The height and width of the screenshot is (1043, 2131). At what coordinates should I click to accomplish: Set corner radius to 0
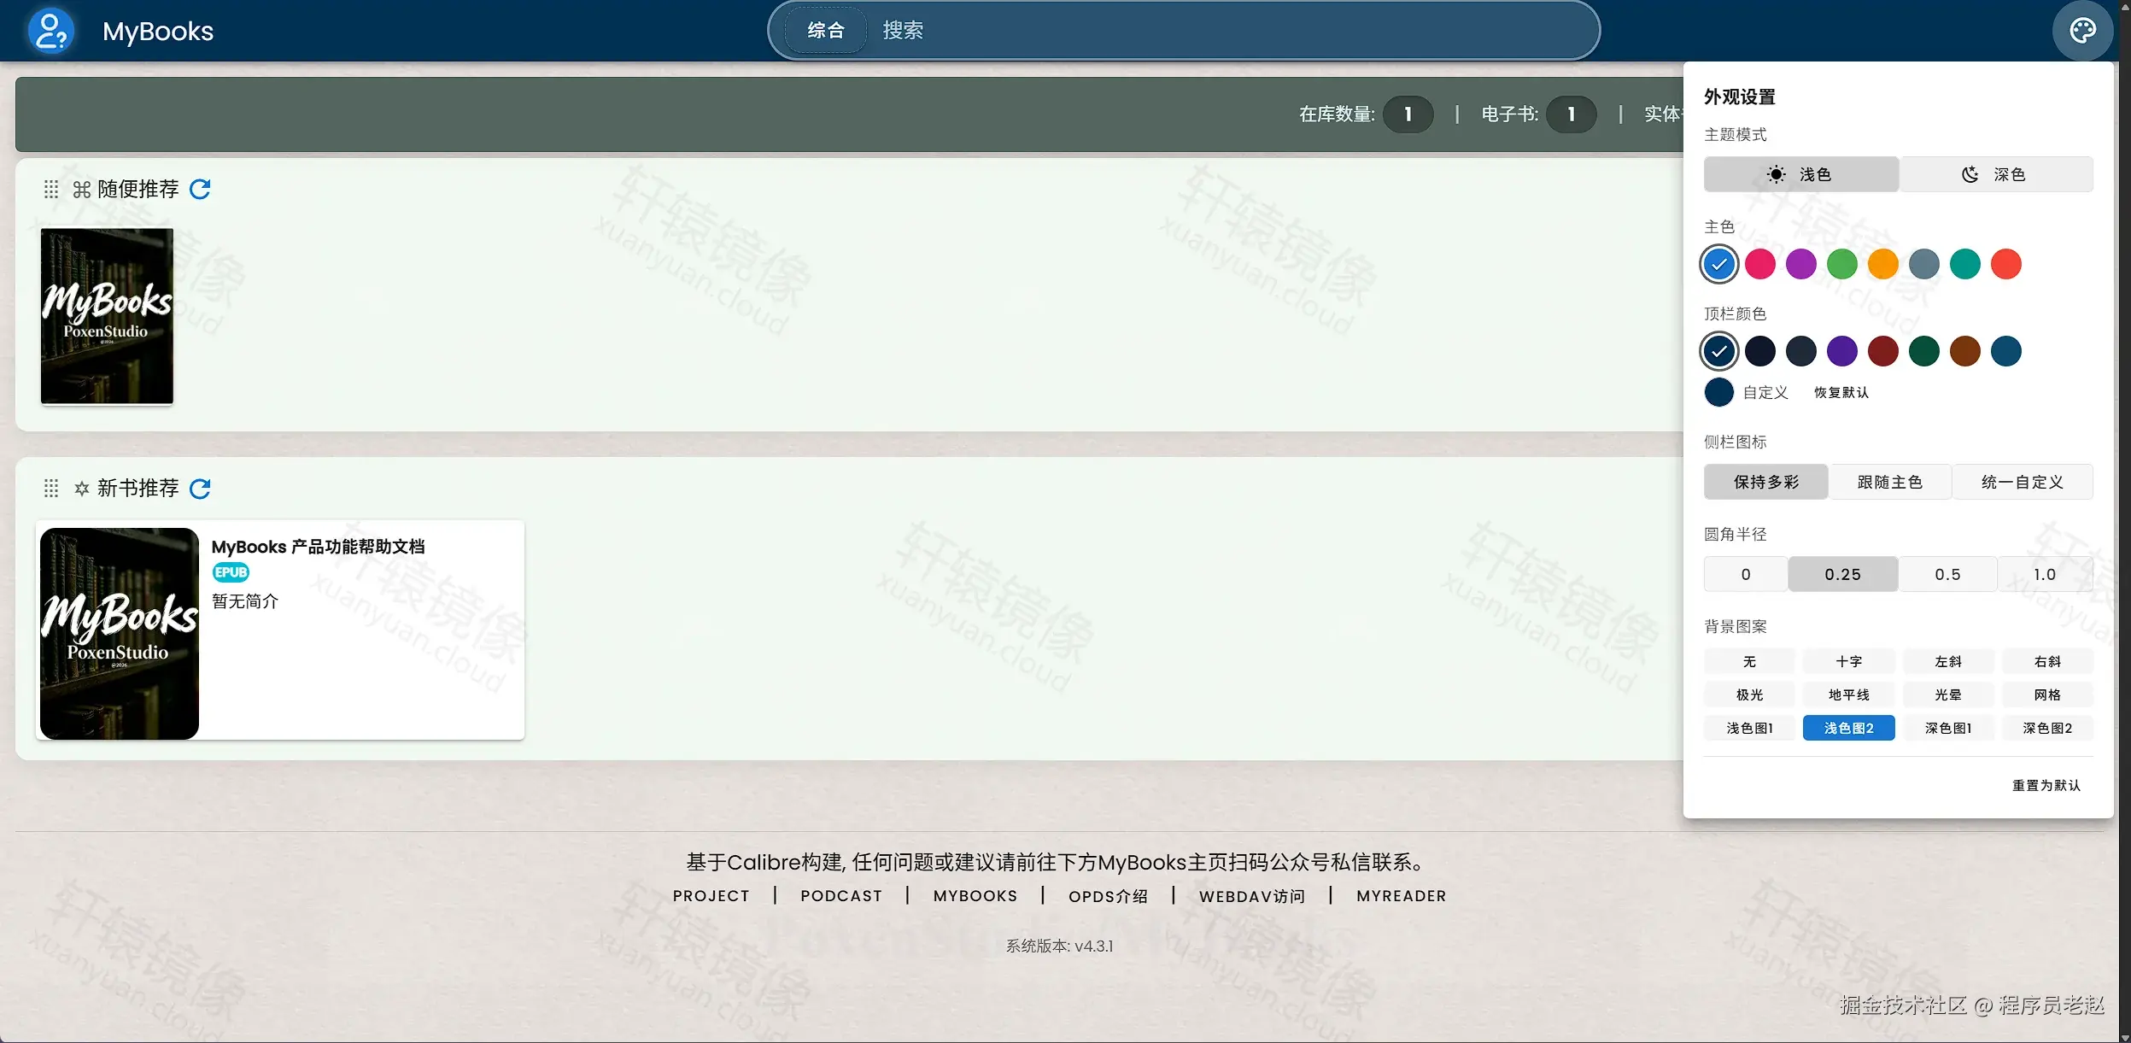(x=1745, y=574)
